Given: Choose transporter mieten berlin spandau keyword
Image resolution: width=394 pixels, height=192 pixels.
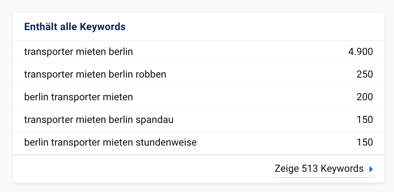Looking at the screenshot, I should click(99, 120).
